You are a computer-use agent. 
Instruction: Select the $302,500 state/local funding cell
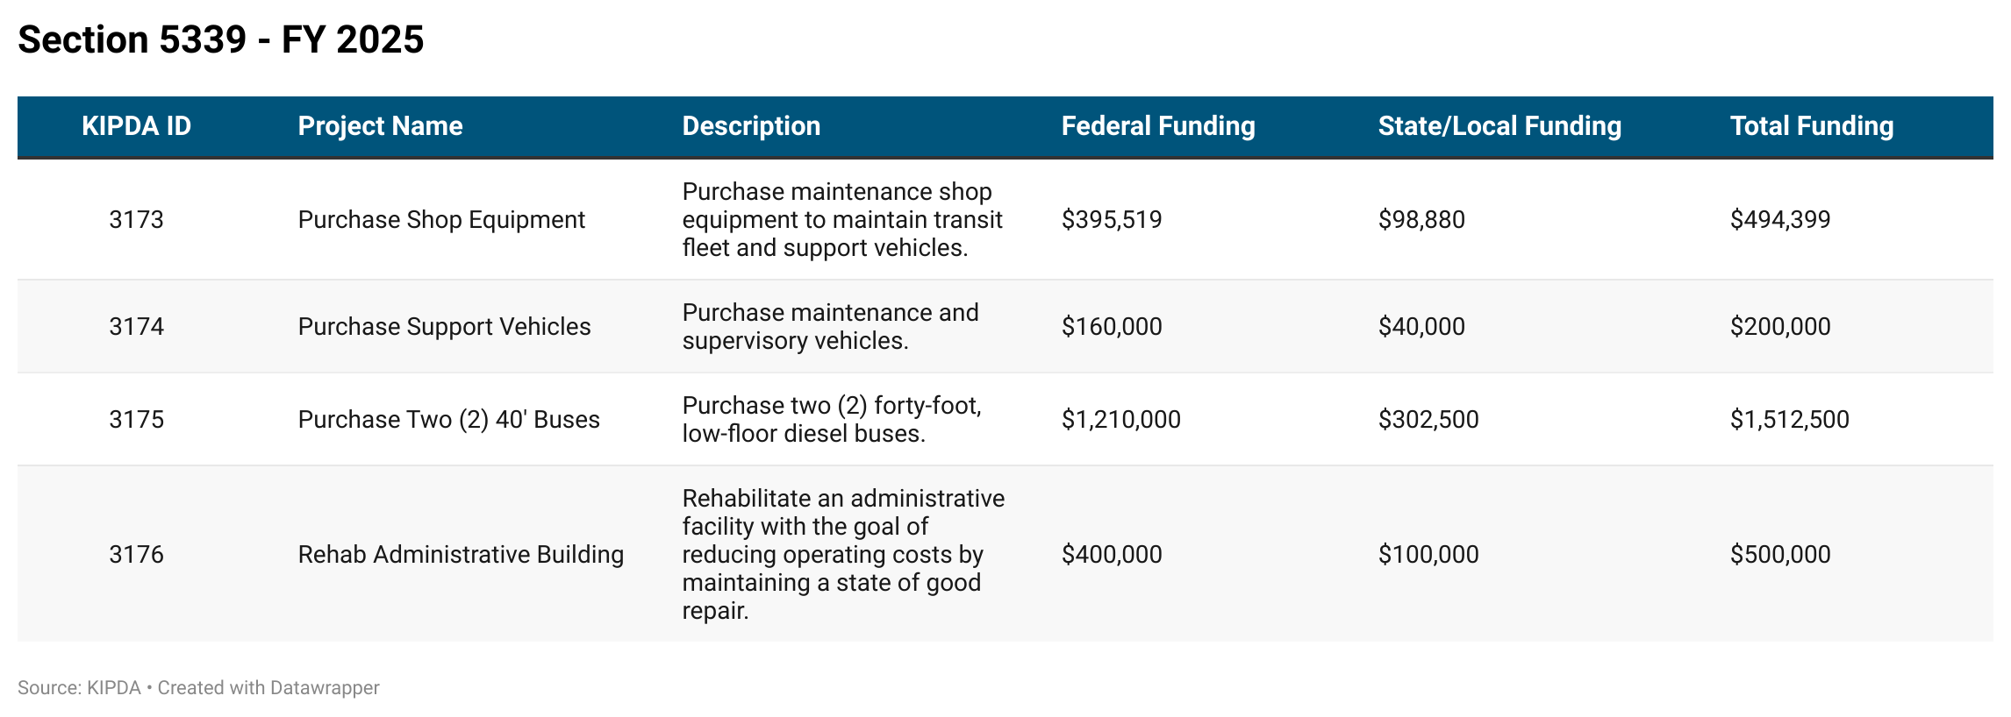[1428, 419]
